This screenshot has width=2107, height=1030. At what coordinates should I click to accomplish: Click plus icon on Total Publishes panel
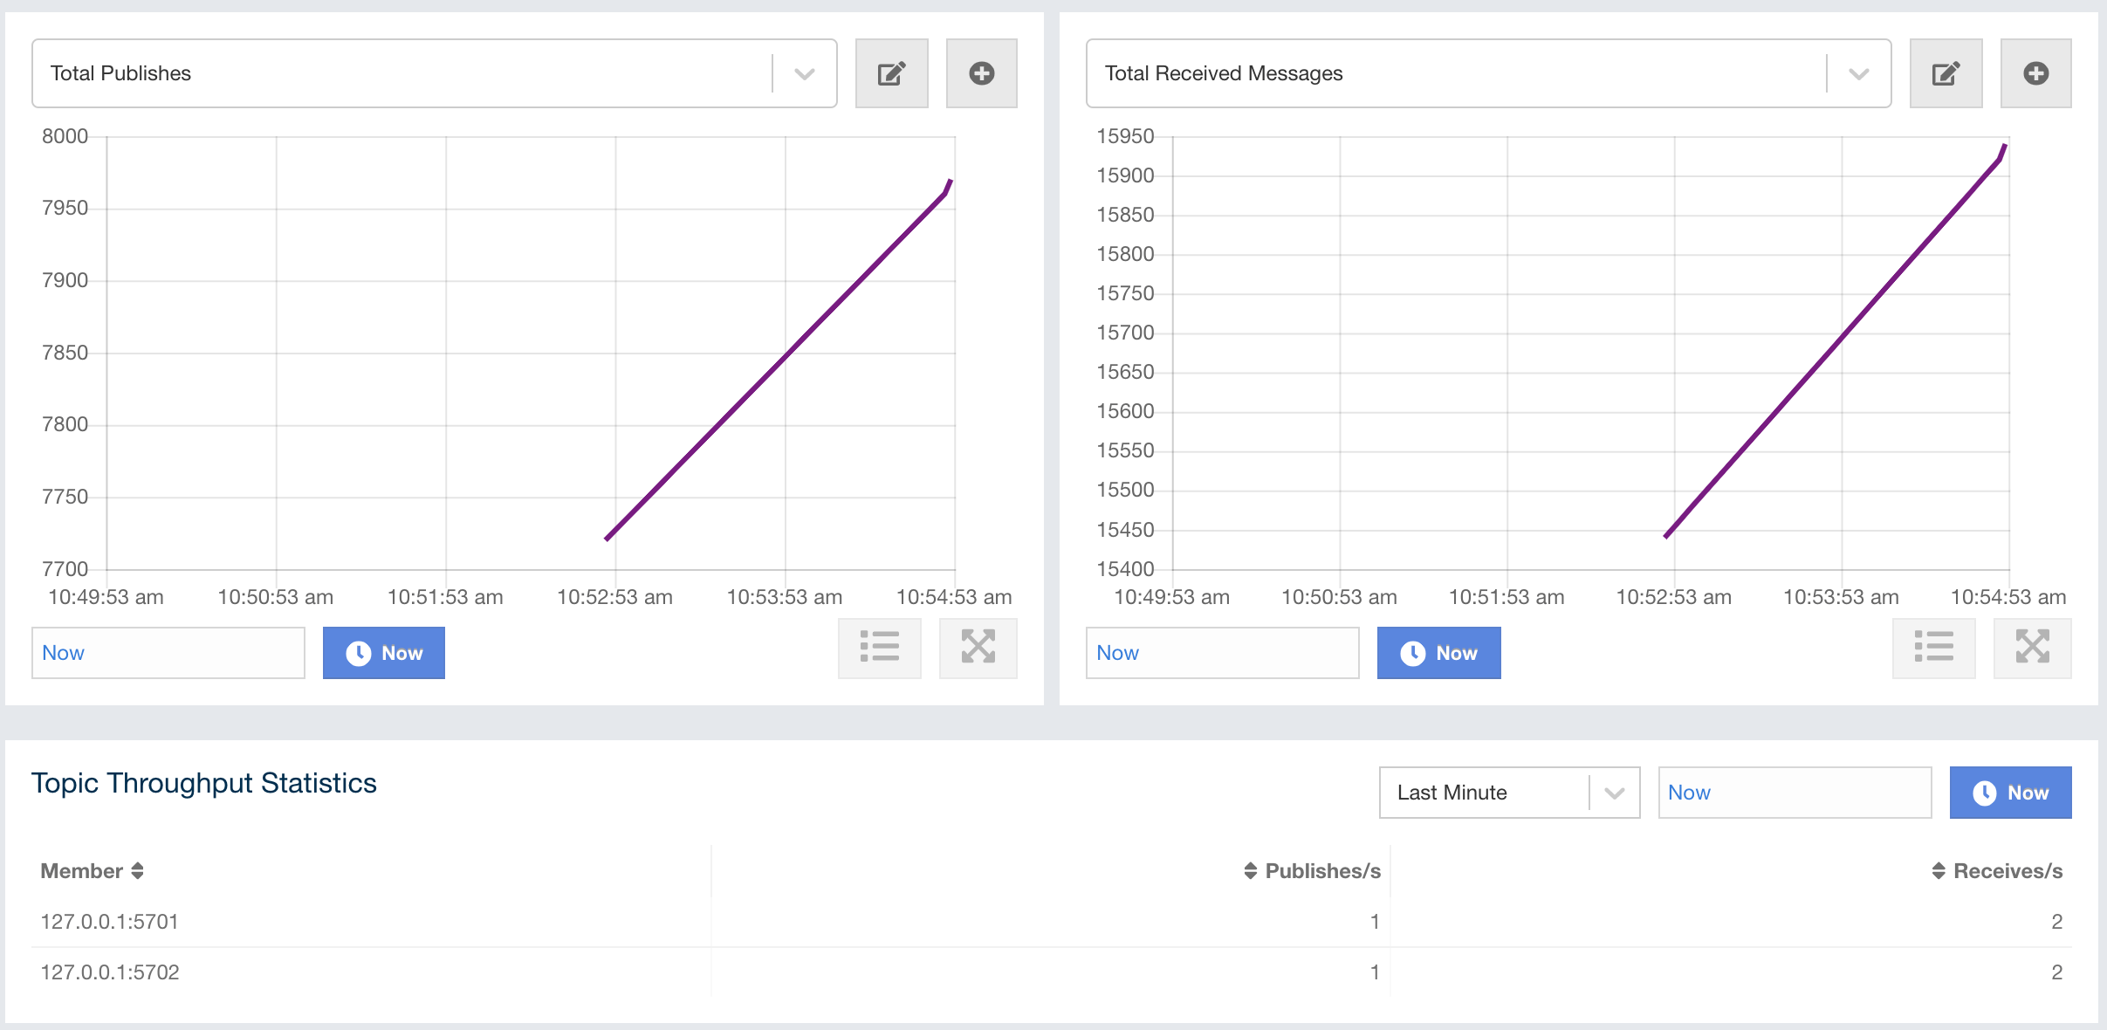coord(981,73)
